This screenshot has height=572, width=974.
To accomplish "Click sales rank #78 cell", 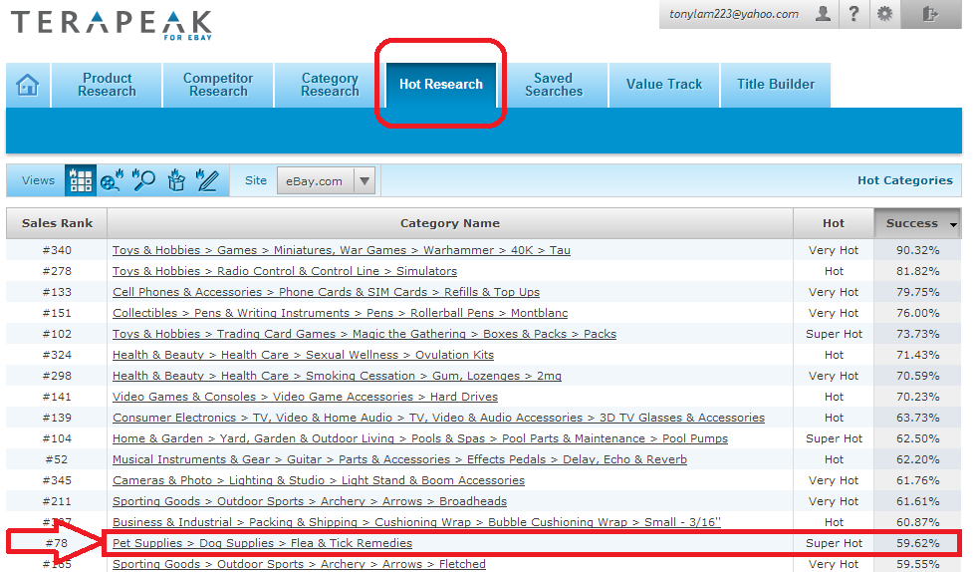I will pyautogui.click(x=57, y=543).
